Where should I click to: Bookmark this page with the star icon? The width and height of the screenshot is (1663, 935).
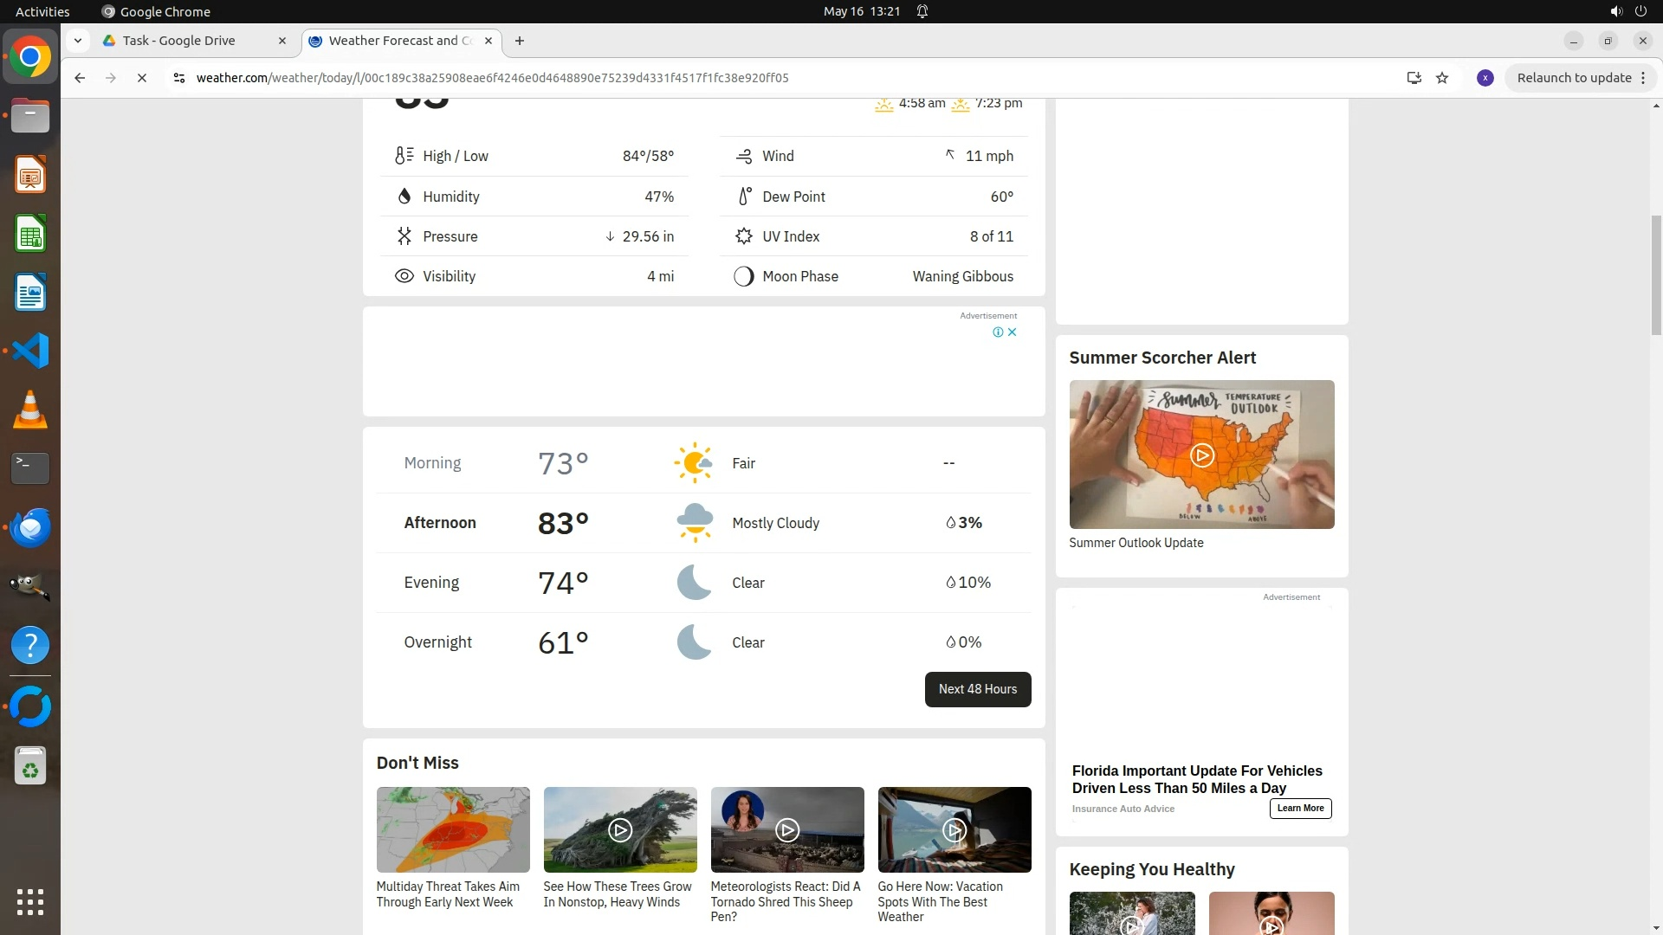coord(1442,78)
